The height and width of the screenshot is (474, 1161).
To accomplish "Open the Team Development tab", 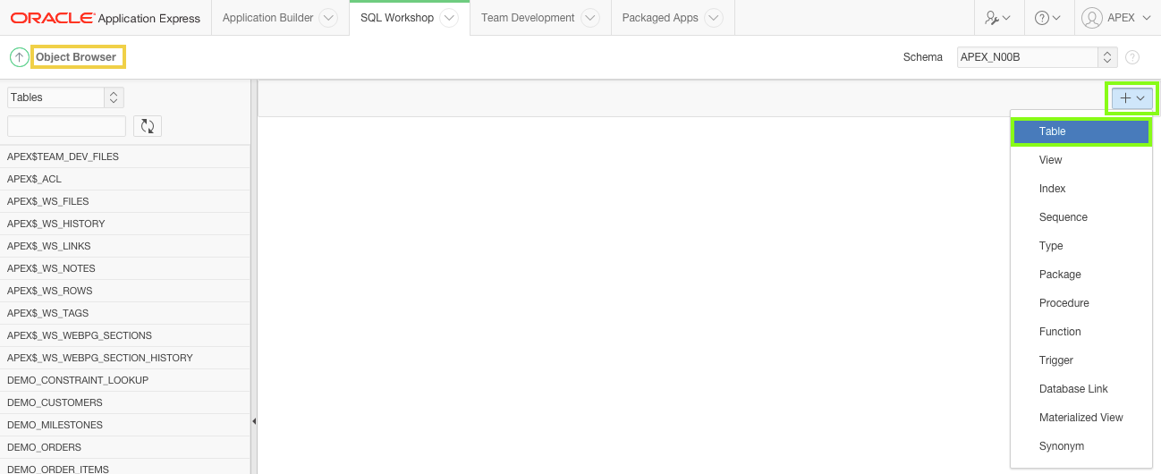I will tap(528, 18).
